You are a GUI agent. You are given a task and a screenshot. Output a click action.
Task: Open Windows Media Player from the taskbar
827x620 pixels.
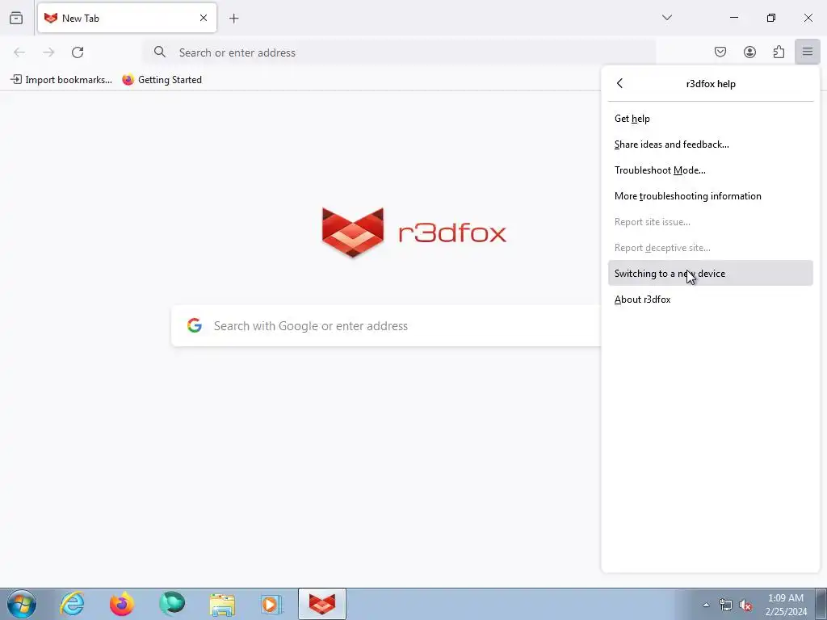(x=271, y=605)
